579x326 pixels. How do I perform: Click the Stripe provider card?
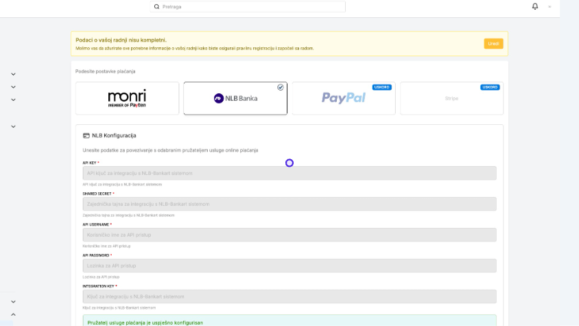pos(451,98)
